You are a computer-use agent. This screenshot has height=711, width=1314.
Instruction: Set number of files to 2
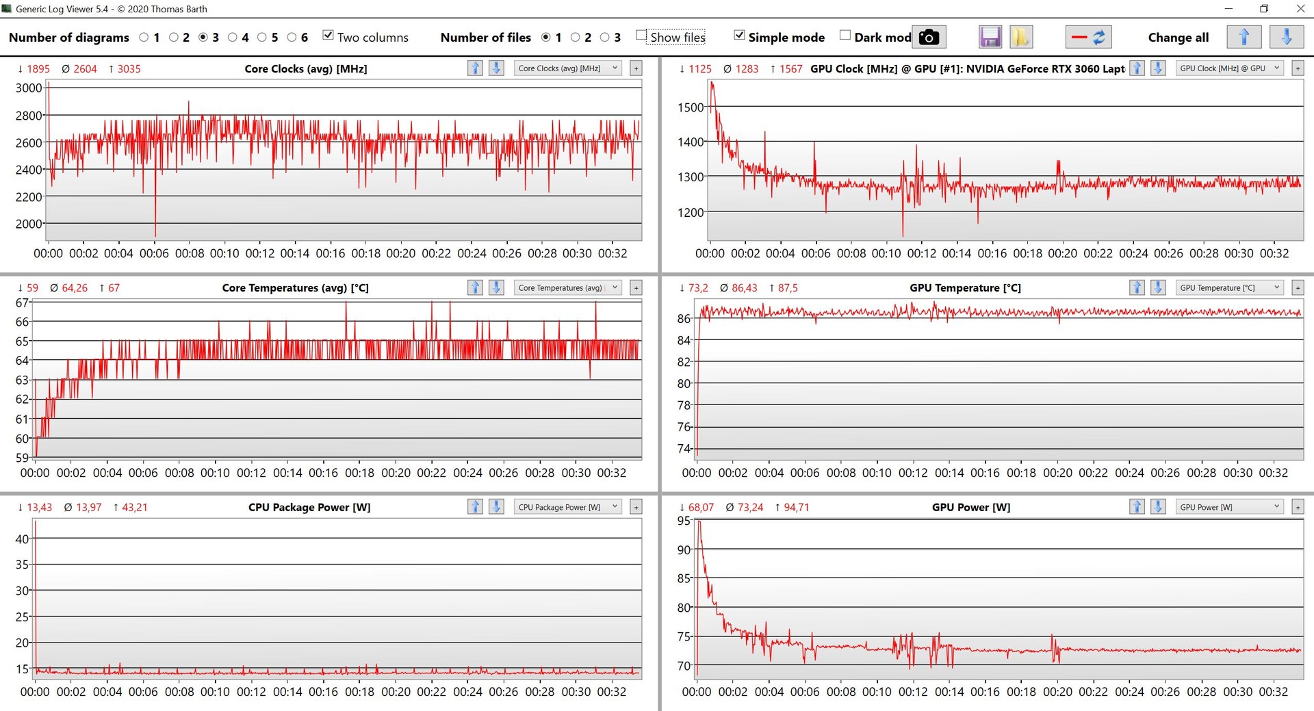[x=575, y=38]
